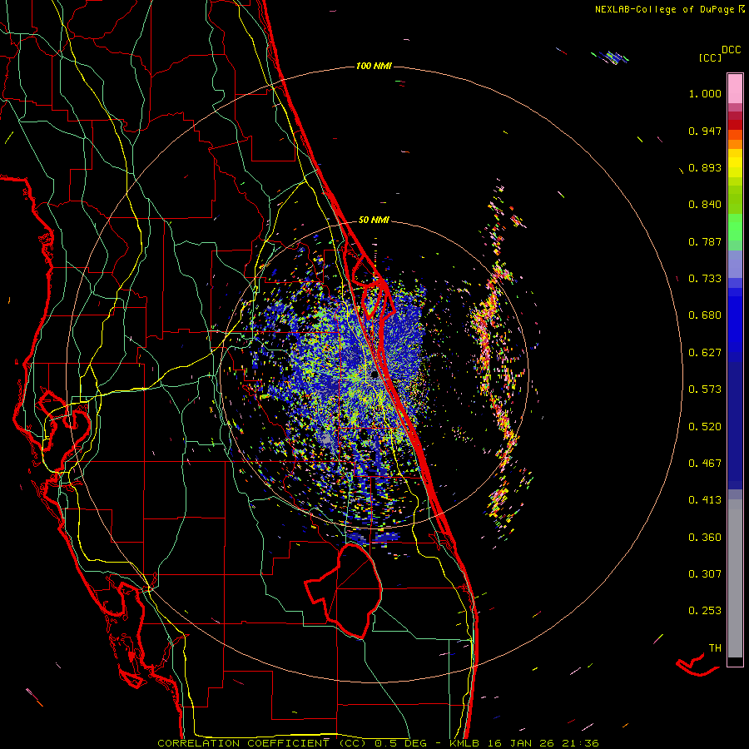Click the 0.413 color scale value
749x749 pixels.
point(705,500)
